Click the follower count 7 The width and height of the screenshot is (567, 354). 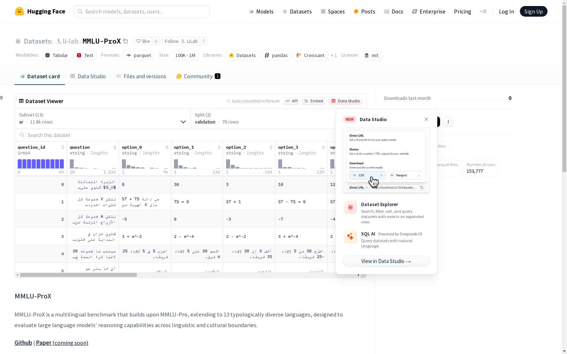[x=203, y=41]
